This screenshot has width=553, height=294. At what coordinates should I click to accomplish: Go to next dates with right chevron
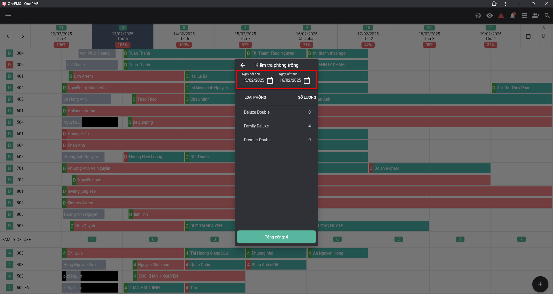tap(23, 36)
